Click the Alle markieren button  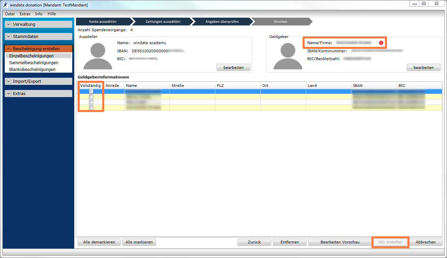pos(139,242)
